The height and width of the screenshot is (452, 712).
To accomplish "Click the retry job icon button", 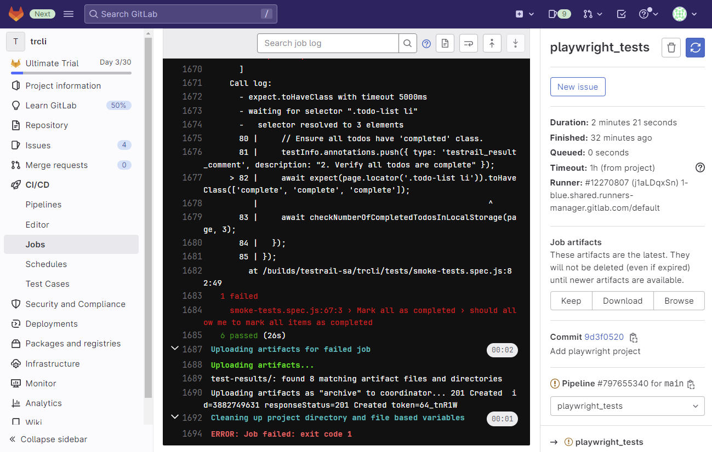I will pos(695,48).
